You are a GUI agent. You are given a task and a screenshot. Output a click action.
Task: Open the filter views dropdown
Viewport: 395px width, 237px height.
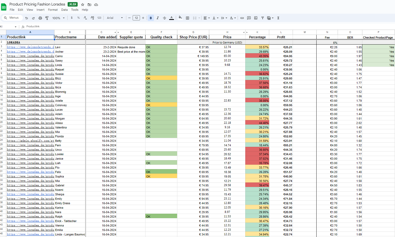271,18
